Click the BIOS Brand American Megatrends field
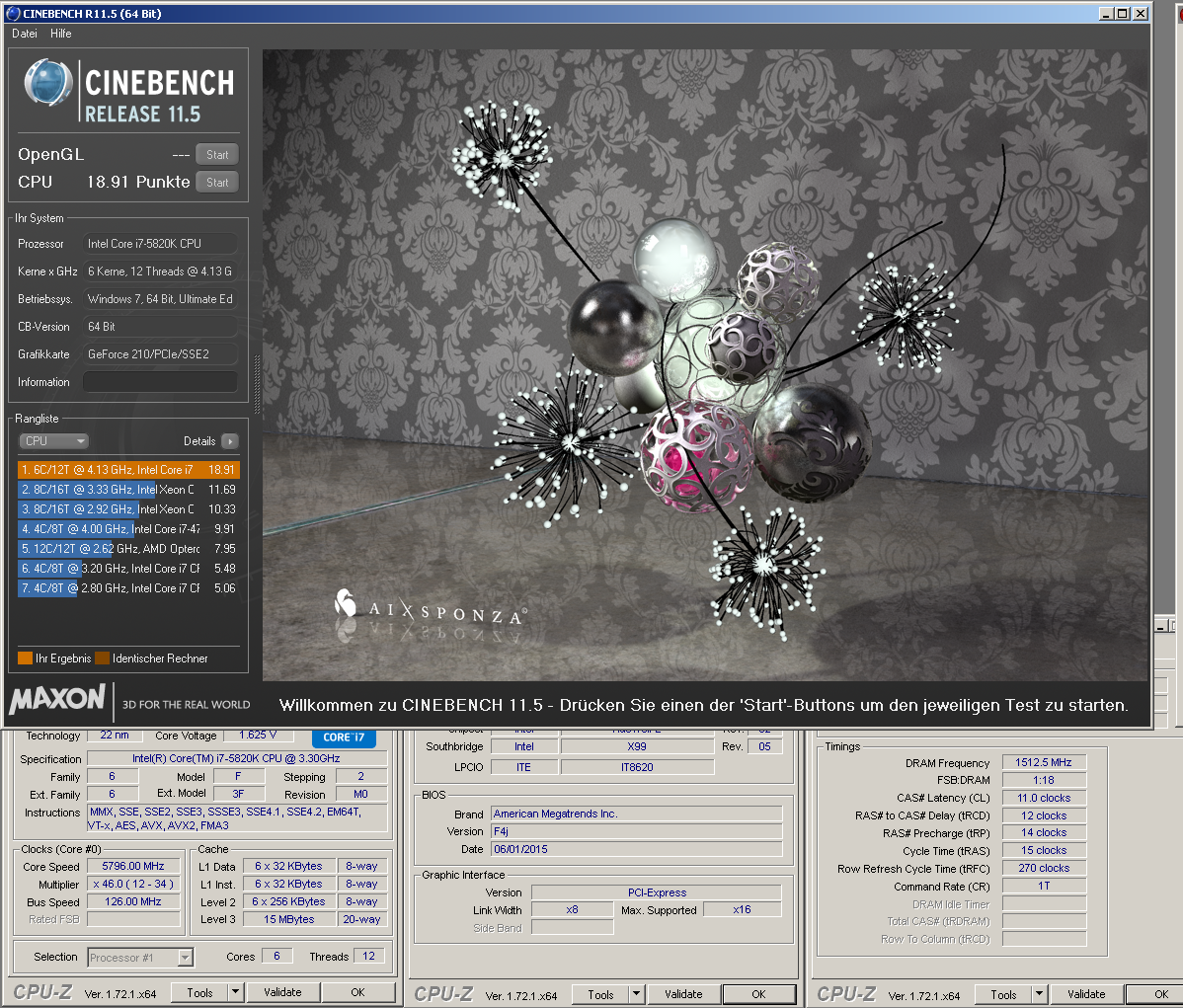Screen dimensions: 1183x1008 637,814
